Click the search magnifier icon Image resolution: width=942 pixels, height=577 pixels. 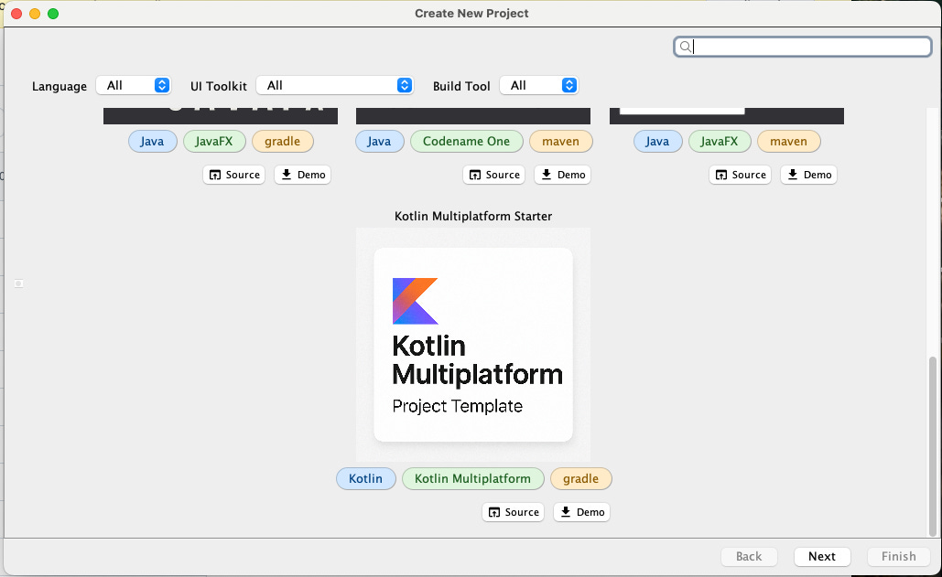[x=685, y=47]
